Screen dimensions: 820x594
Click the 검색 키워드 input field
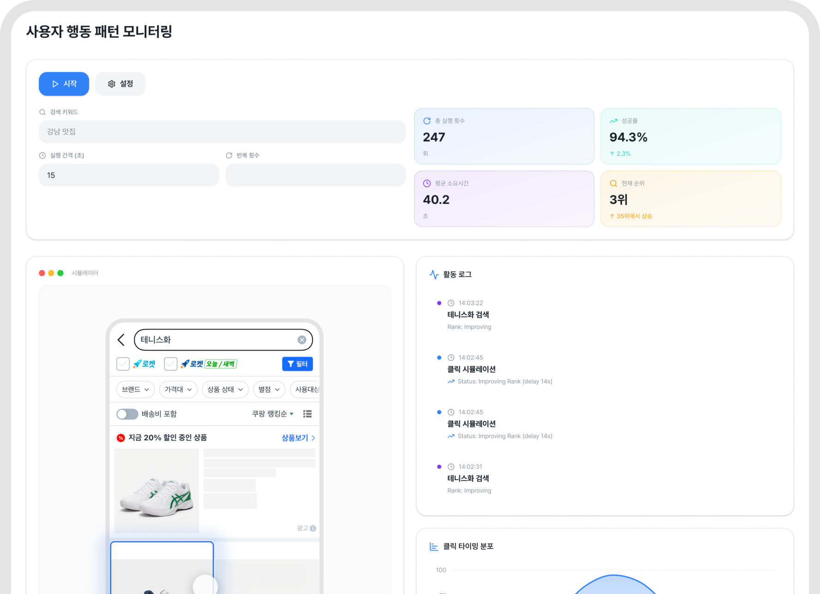222,132
